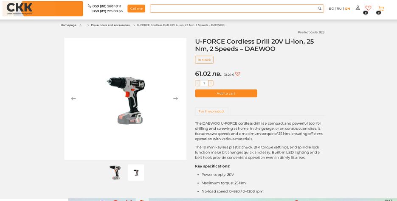Select the EN language option
The image size is (397, 201).
pyautogui.click(x=348, y=8)
